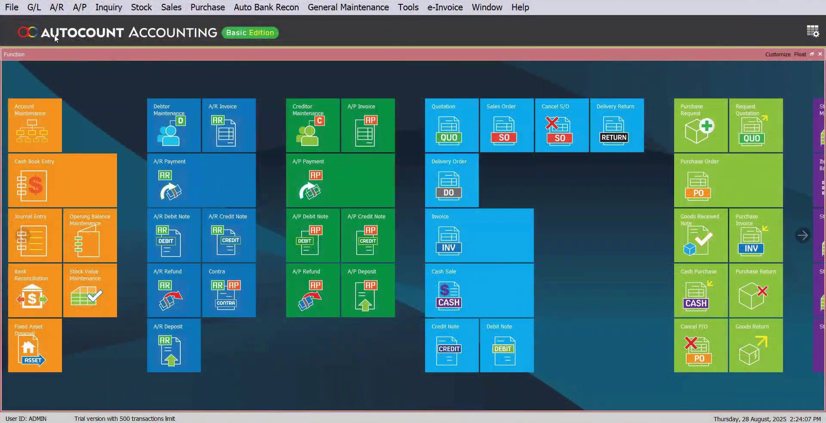Open the Purchase Request tile
This screenshot has height=423, width=826.
point(701,125)
